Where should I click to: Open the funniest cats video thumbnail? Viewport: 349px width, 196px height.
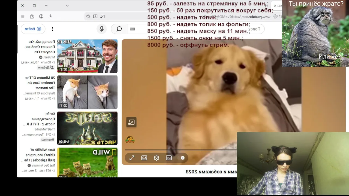[x=87, y=92]
